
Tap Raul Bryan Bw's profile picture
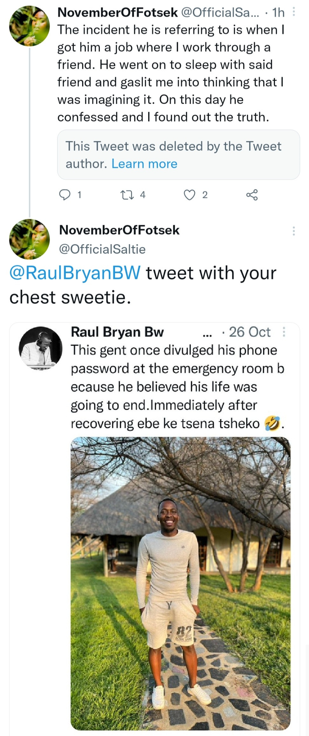[40, 348]
